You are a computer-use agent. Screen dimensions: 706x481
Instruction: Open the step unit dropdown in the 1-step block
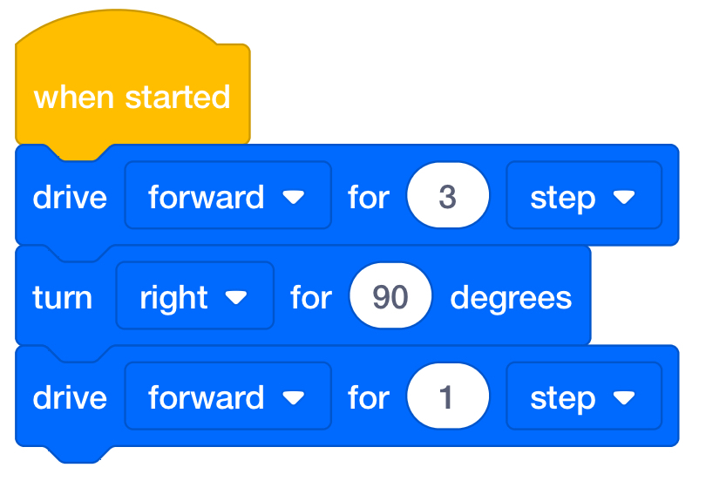(584, 396)
